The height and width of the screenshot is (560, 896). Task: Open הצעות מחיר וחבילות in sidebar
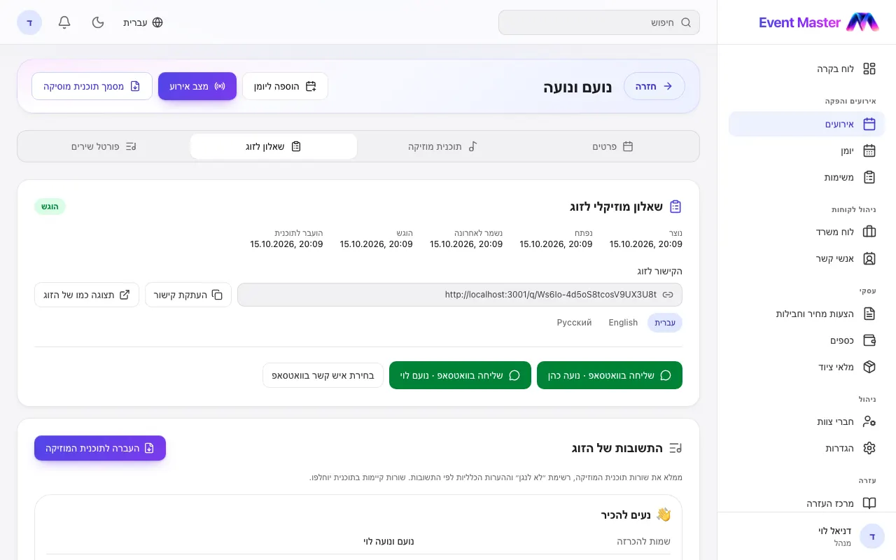[806, 314]
